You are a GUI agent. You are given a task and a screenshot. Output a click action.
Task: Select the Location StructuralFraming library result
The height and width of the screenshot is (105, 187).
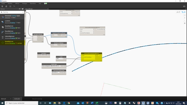coord(12,22)
